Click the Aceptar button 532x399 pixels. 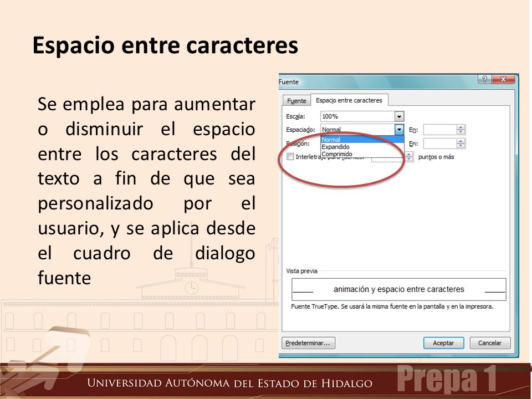tap(443, 343)
